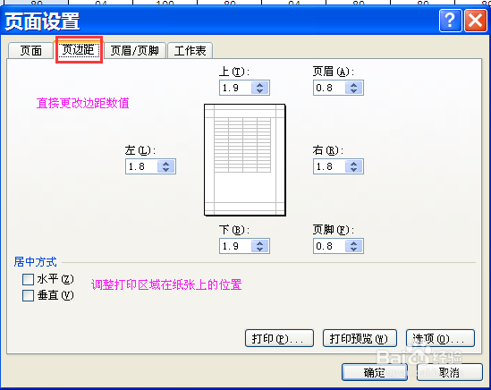Click the 上(T) margin input field
Image resolution: width=491 pixels, height=390 pixels.
pyautogui.click(x=235, y=88)
